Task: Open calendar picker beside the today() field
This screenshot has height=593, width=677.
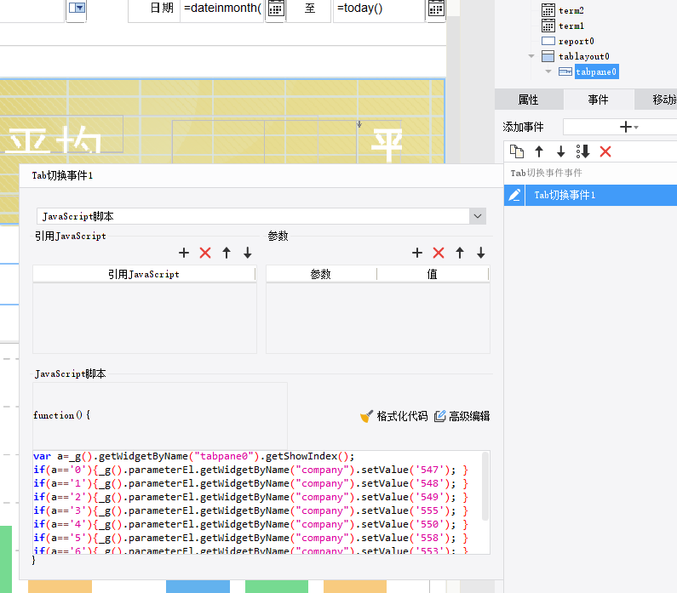Action: 436,9
